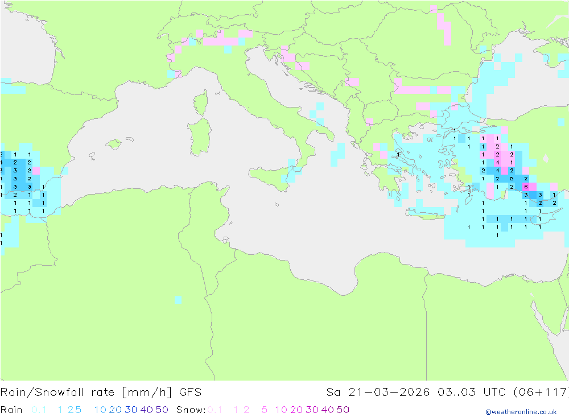Select the snow legend value 50

[x=343, y=410]
